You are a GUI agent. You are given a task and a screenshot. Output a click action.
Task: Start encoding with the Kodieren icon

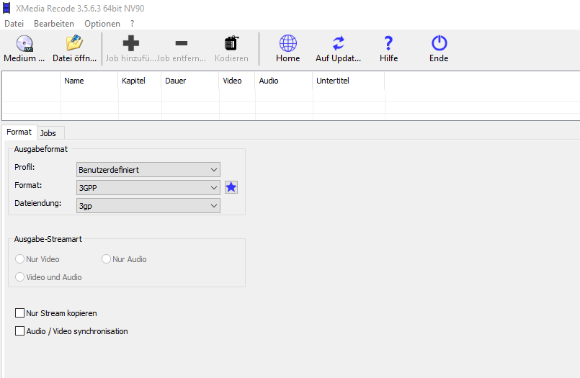point(231,44)
